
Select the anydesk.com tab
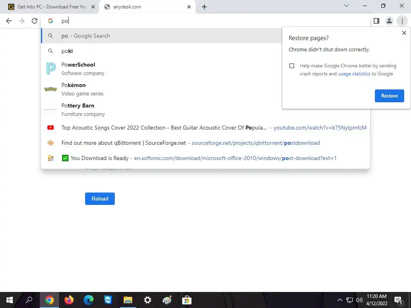tap(147, 7)
